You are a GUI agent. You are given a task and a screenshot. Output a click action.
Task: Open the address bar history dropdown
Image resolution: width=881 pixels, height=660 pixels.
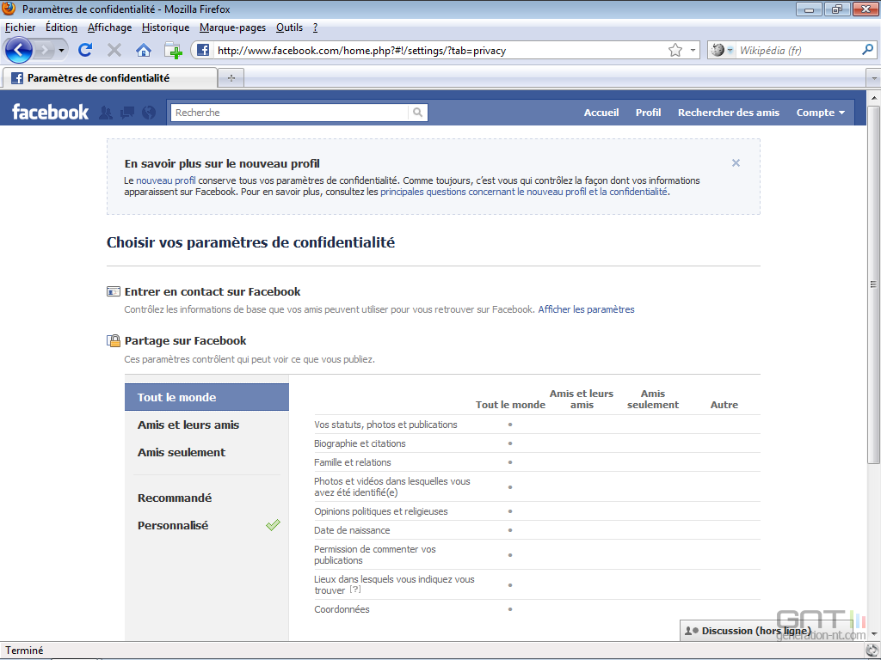pos(693,50)
